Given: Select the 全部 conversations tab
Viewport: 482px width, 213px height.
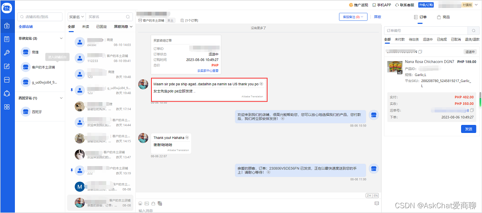Looking at the screenshot, I should click(x=71, y=27).
